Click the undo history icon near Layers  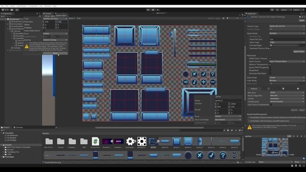(x=272, y=10)
